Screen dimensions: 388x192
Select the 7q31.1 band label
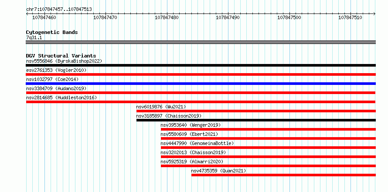click(34, 38)
